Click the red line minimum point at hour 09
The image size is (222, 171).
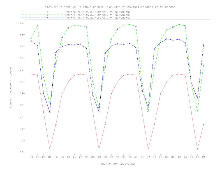pyautogui.click(x=50, y=149)
